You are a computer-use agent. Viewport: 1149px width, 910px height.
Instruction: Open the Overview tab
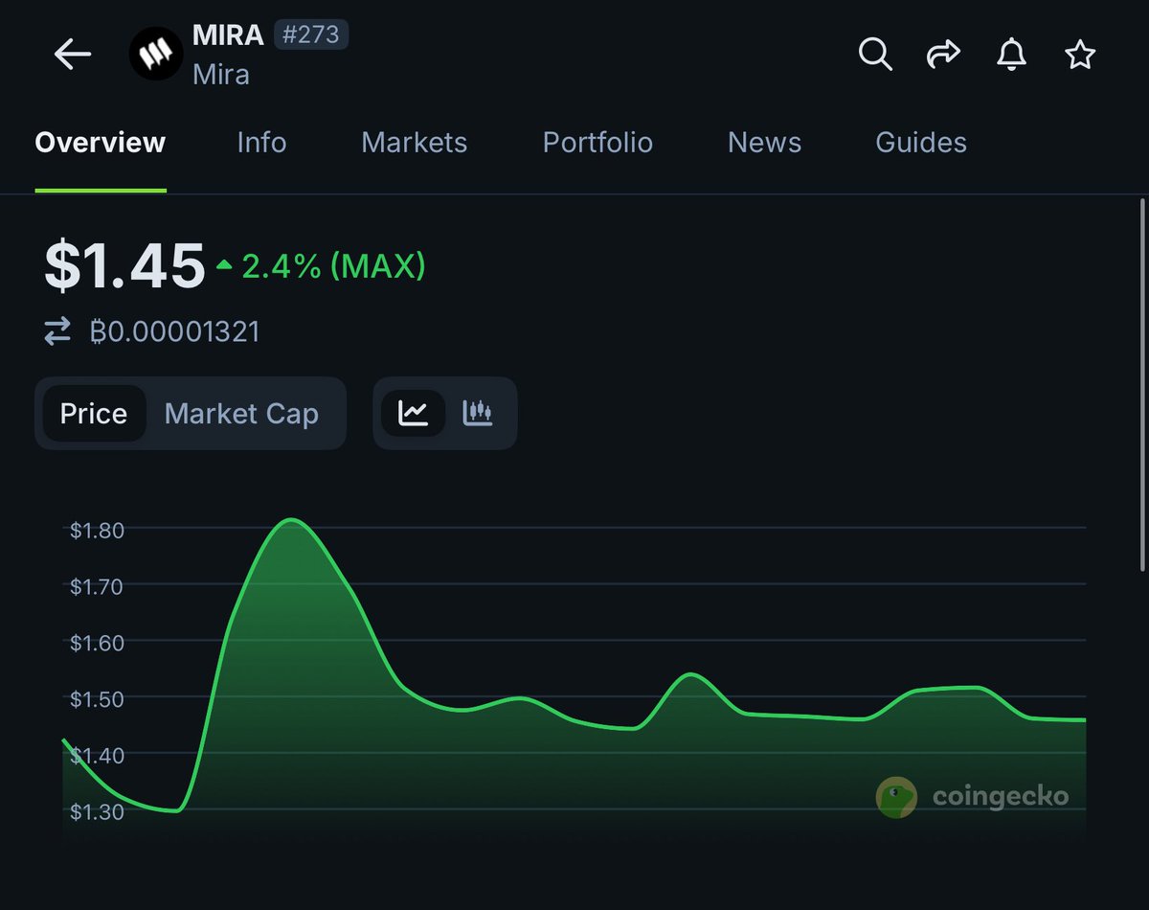[101, 143]
